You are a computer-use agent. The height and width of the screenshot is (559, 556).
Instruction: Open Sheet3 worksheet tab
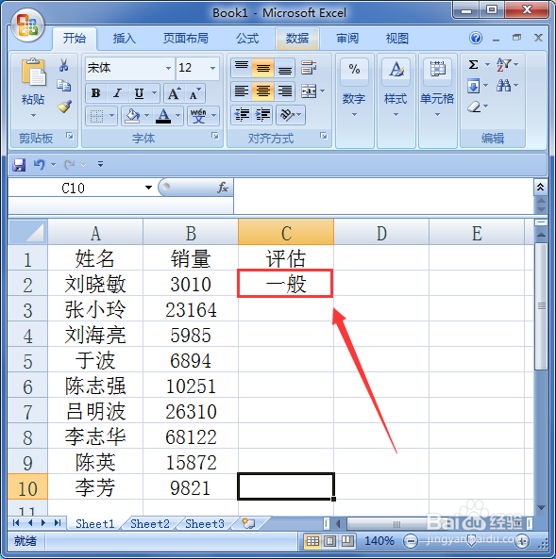205,524
